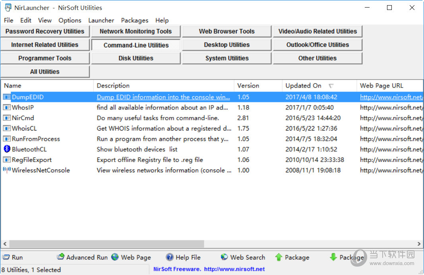Select the RegFileExport name text
The width and height of the screenshot is (424, 275).
coord(32,160)
